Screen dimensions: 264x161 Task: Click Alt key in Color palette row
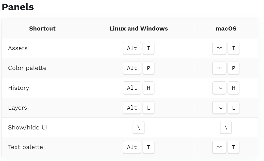(132, 68)
